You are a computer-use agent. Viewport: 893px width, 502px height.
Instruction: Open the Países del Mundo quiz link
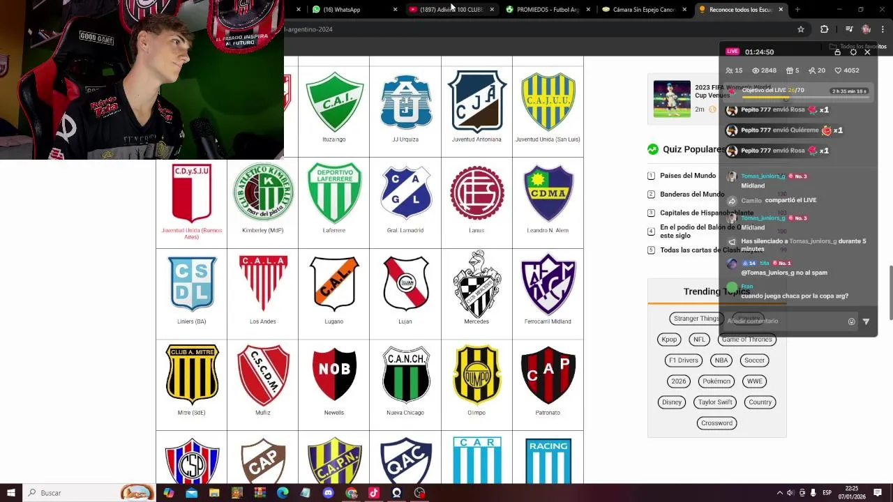click(688, 176)
